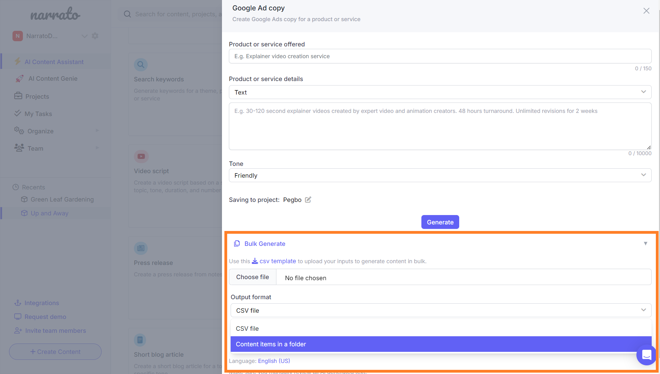Click the Projects briefcase icon
This screenshot has width=660, height=374.
tap(18, 96)
